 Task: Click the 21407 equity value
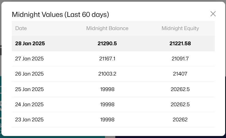click(x=180, y=74)
